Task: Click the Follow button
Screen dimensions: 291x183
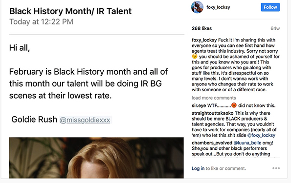Action: [270, 7]
